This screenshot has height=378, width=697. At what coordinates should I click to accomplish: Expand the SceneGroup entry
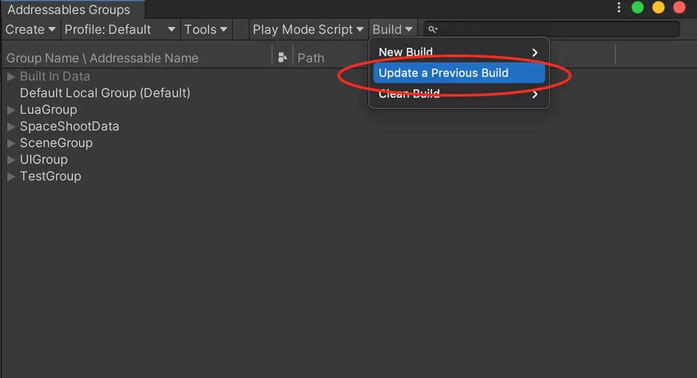tap(11, 143)
